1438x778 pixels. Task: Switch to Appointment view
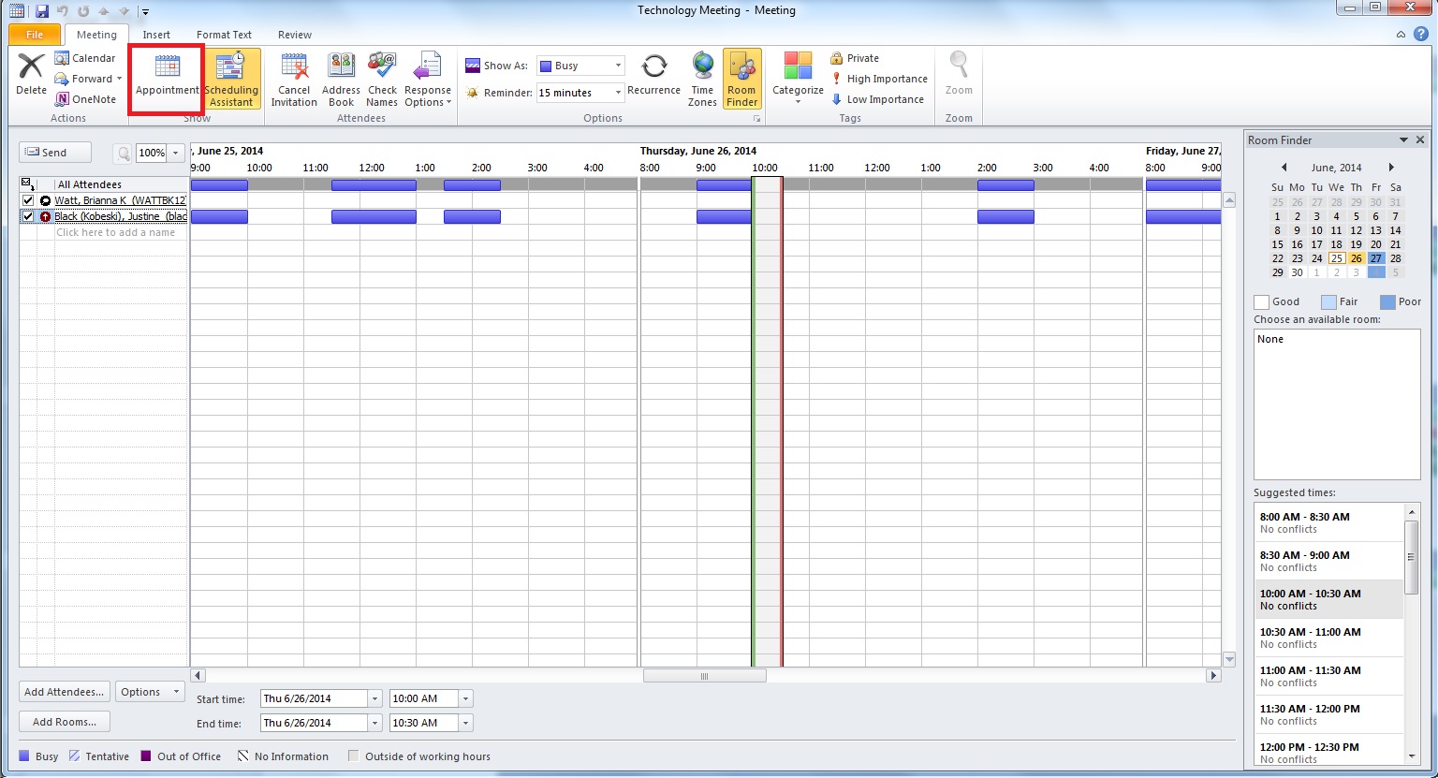point(168,76)
